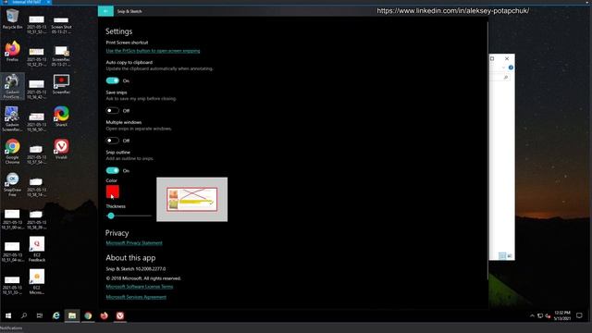Select the Screen Shot 05-13-21 desktop file
The width and height of the screenshot is (592, 333).
point(61,25)
